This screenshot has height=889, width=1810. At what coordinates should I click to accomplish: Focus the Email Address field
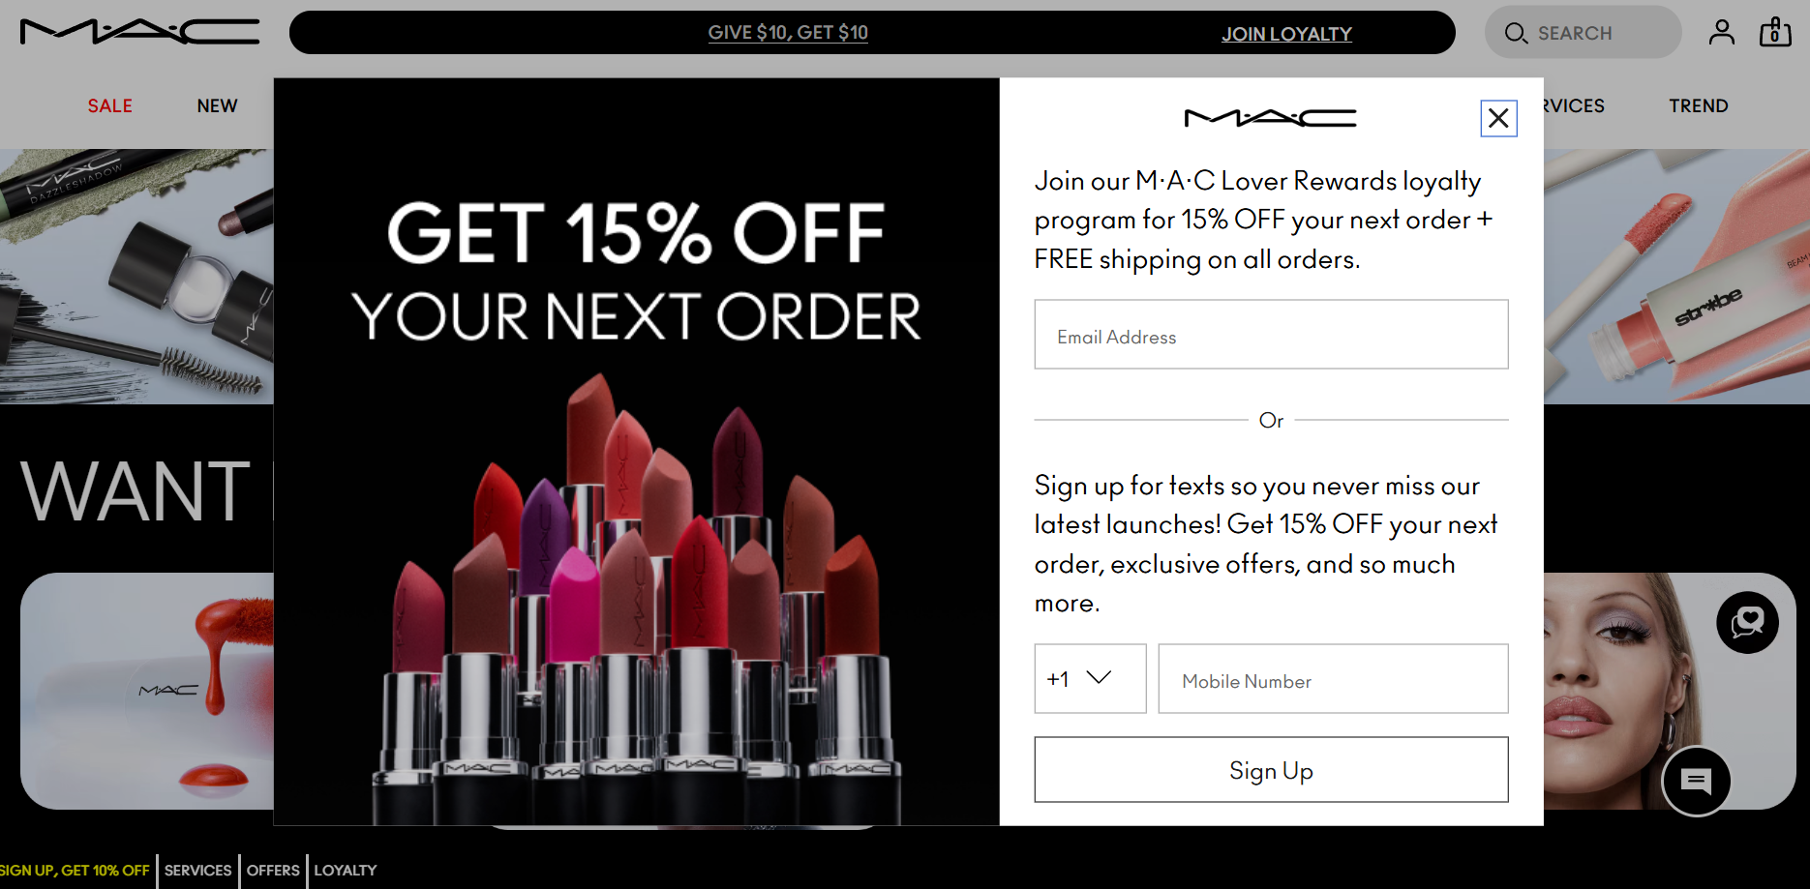(1271, 335)
